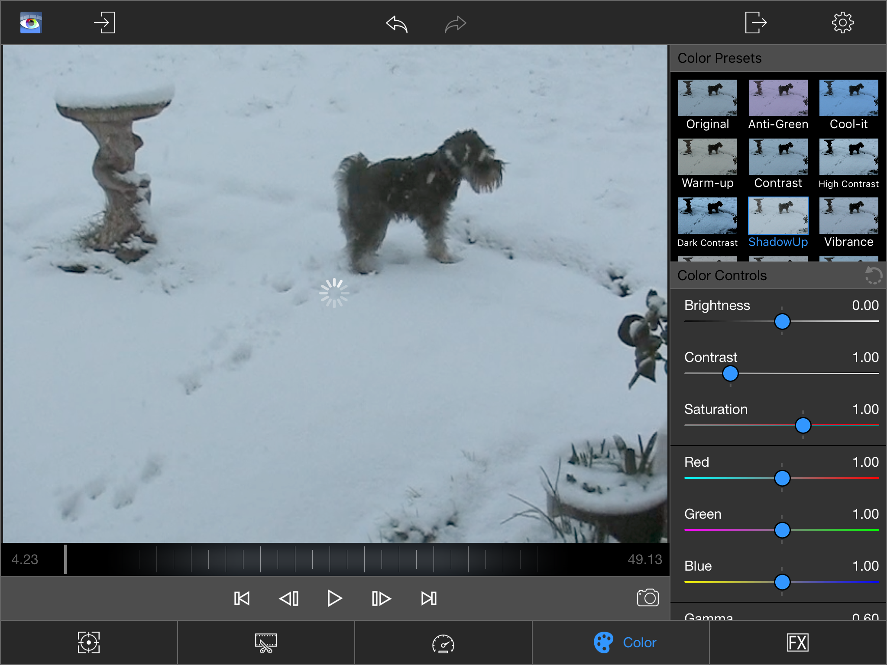887x665 pixels.
Task: Drag the Brightness slider to adjust
Action: click(x=781, y=322)
